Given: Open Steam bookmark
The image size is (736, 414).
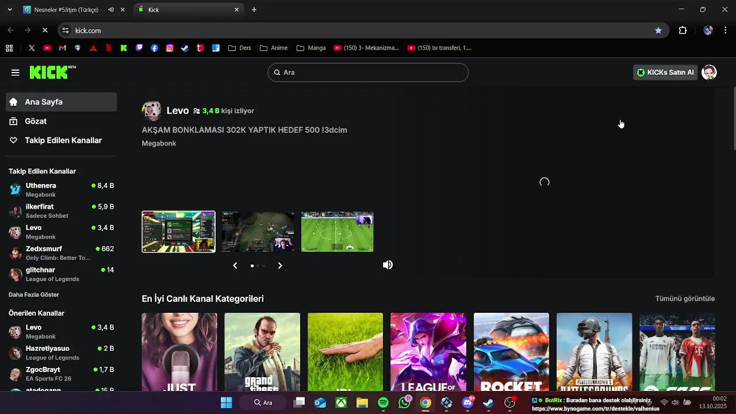Looking at the screenshot, I should coord(185,48).
